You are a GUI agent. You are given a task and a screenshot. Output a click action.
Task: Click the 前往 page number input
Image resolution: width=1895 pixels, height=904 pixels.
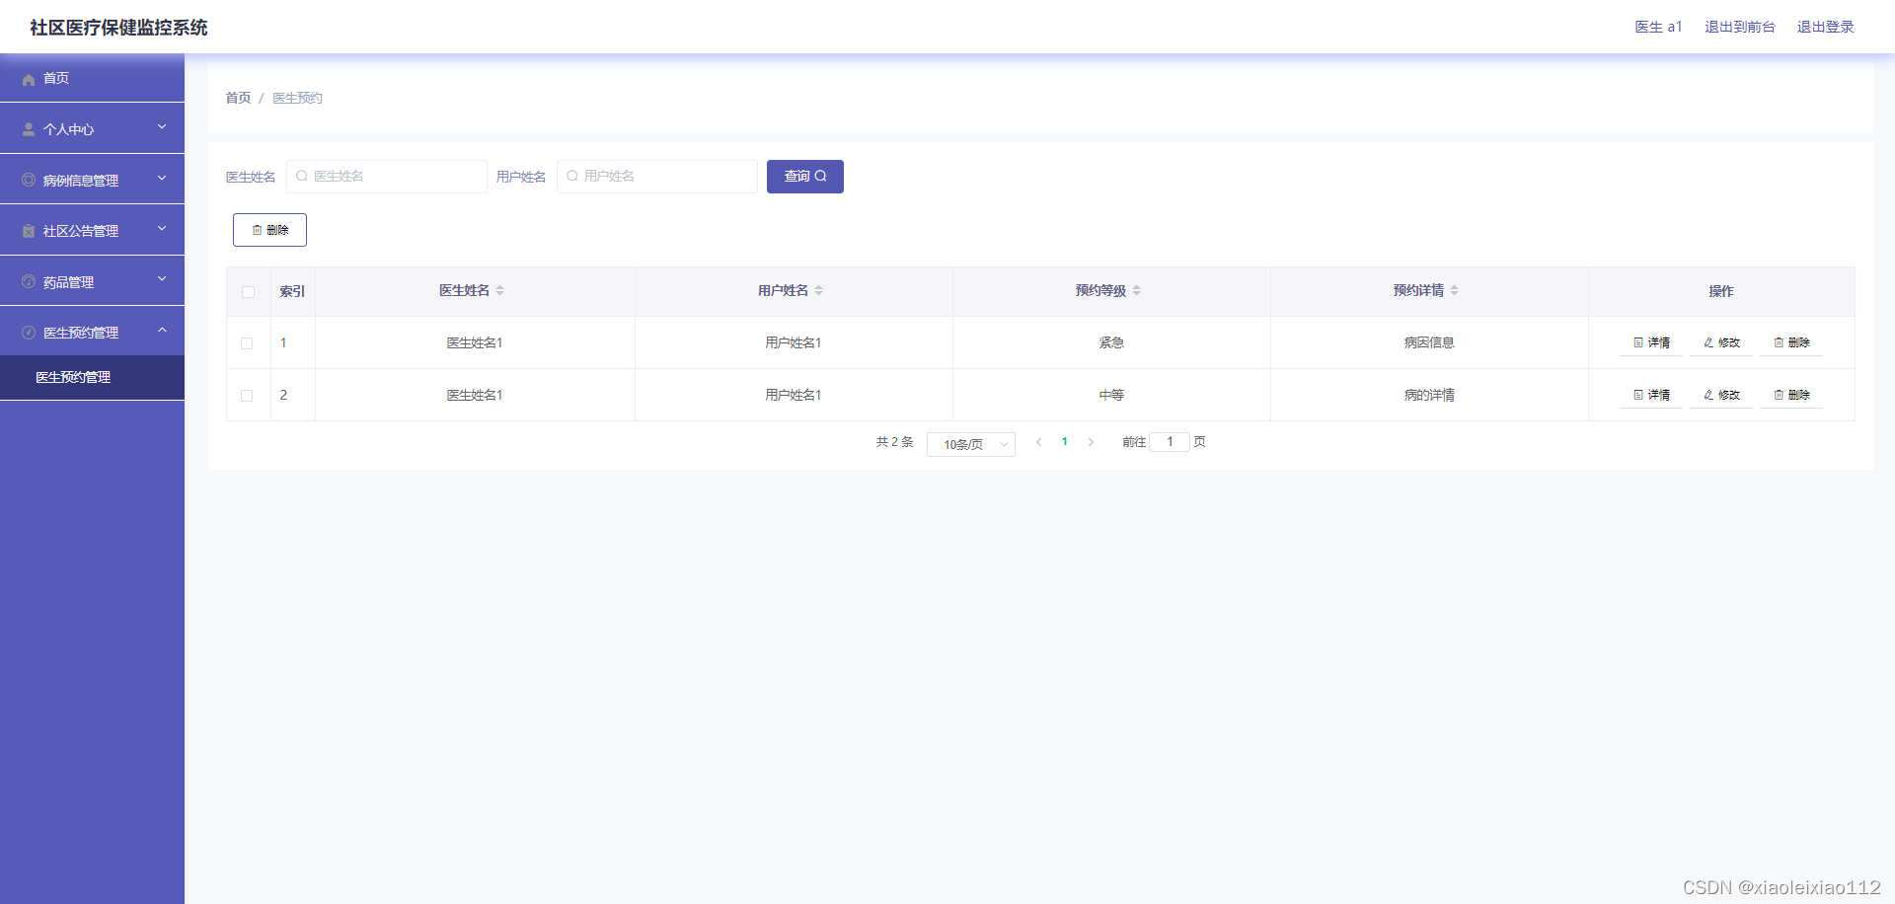click(1170, 442)
